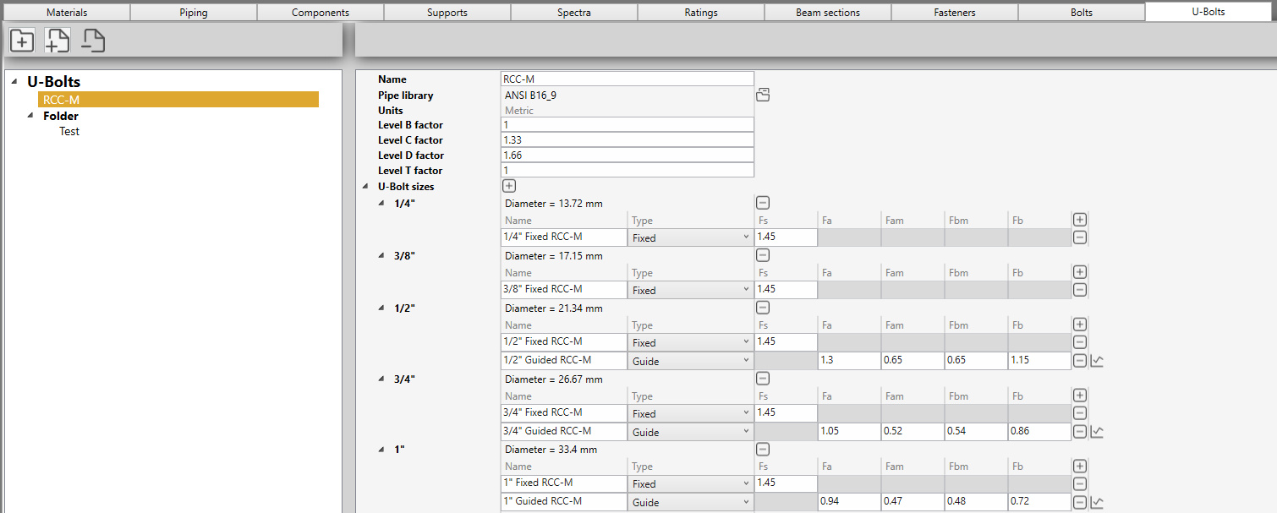Collapse the U-Bolt sizes section
This screenshot has height=513, width=1277.
(x=365, y=186)
